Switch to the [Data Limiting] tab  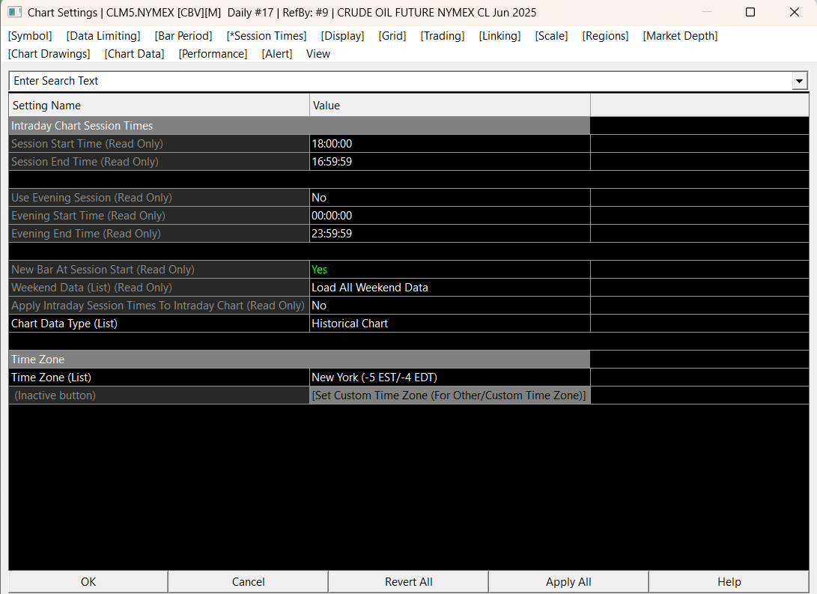click(x=103, y=36)
